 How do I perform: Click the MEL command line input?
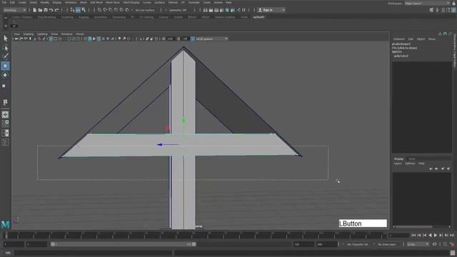pyautogui.click(x=94, y=253)
